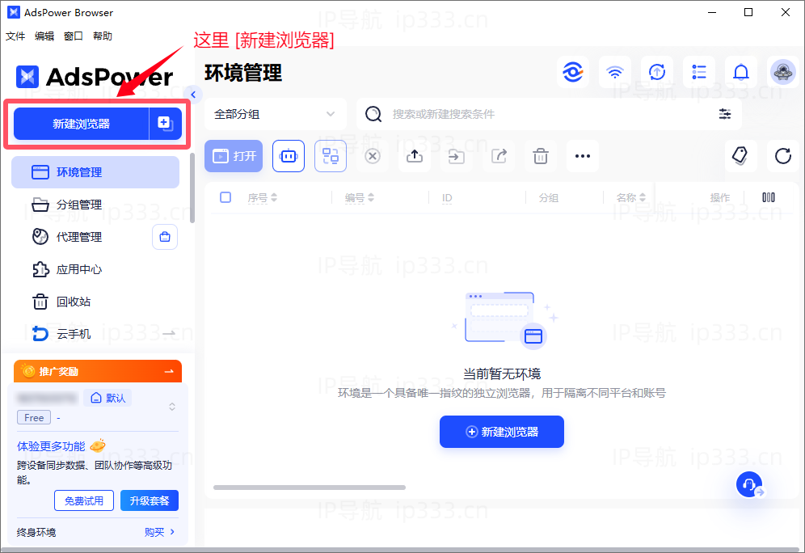Open the 全部分组 dropdown
The height and width of the screenshot is (553, 805).
pyautogui.click(x=275, y=114)
